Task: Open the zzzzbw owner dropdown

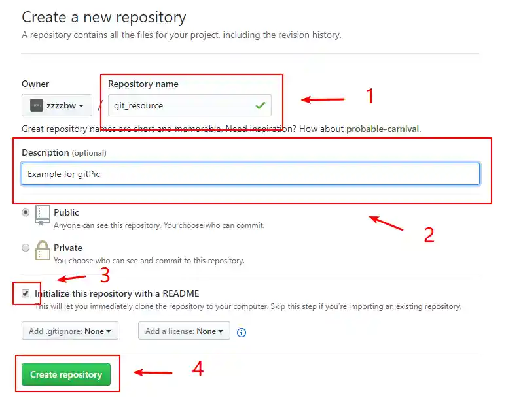Action: [x=58, y=105]
